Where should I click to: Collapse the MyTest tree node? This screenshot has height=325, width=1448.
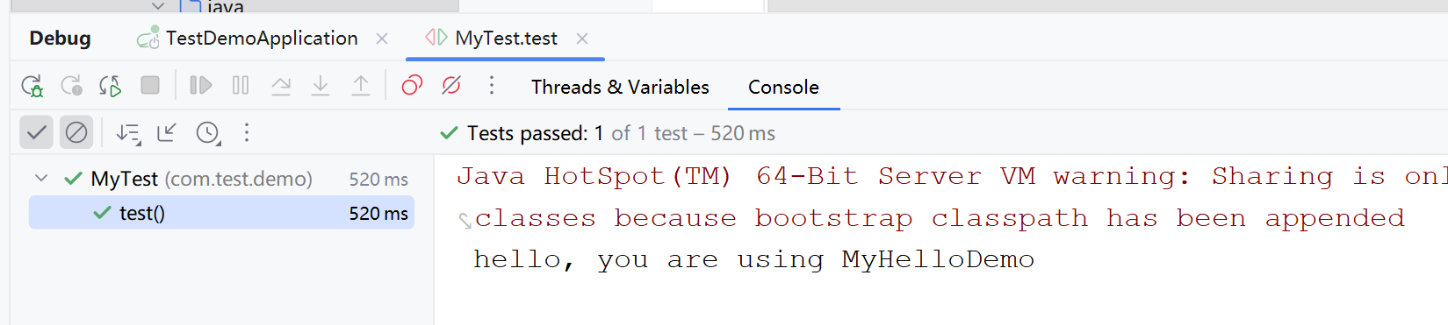41,178
